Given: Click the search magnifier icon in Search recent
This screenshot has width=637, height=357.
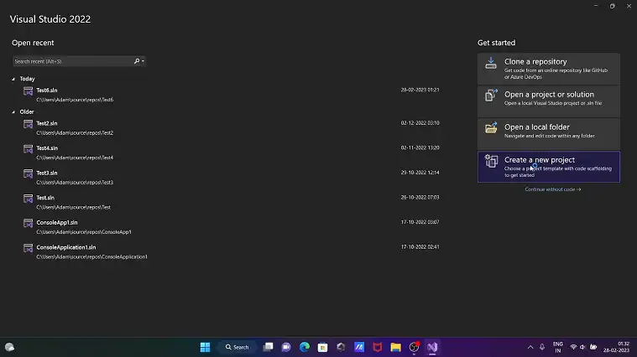Looking at the screenshot, I should (137, 61).
